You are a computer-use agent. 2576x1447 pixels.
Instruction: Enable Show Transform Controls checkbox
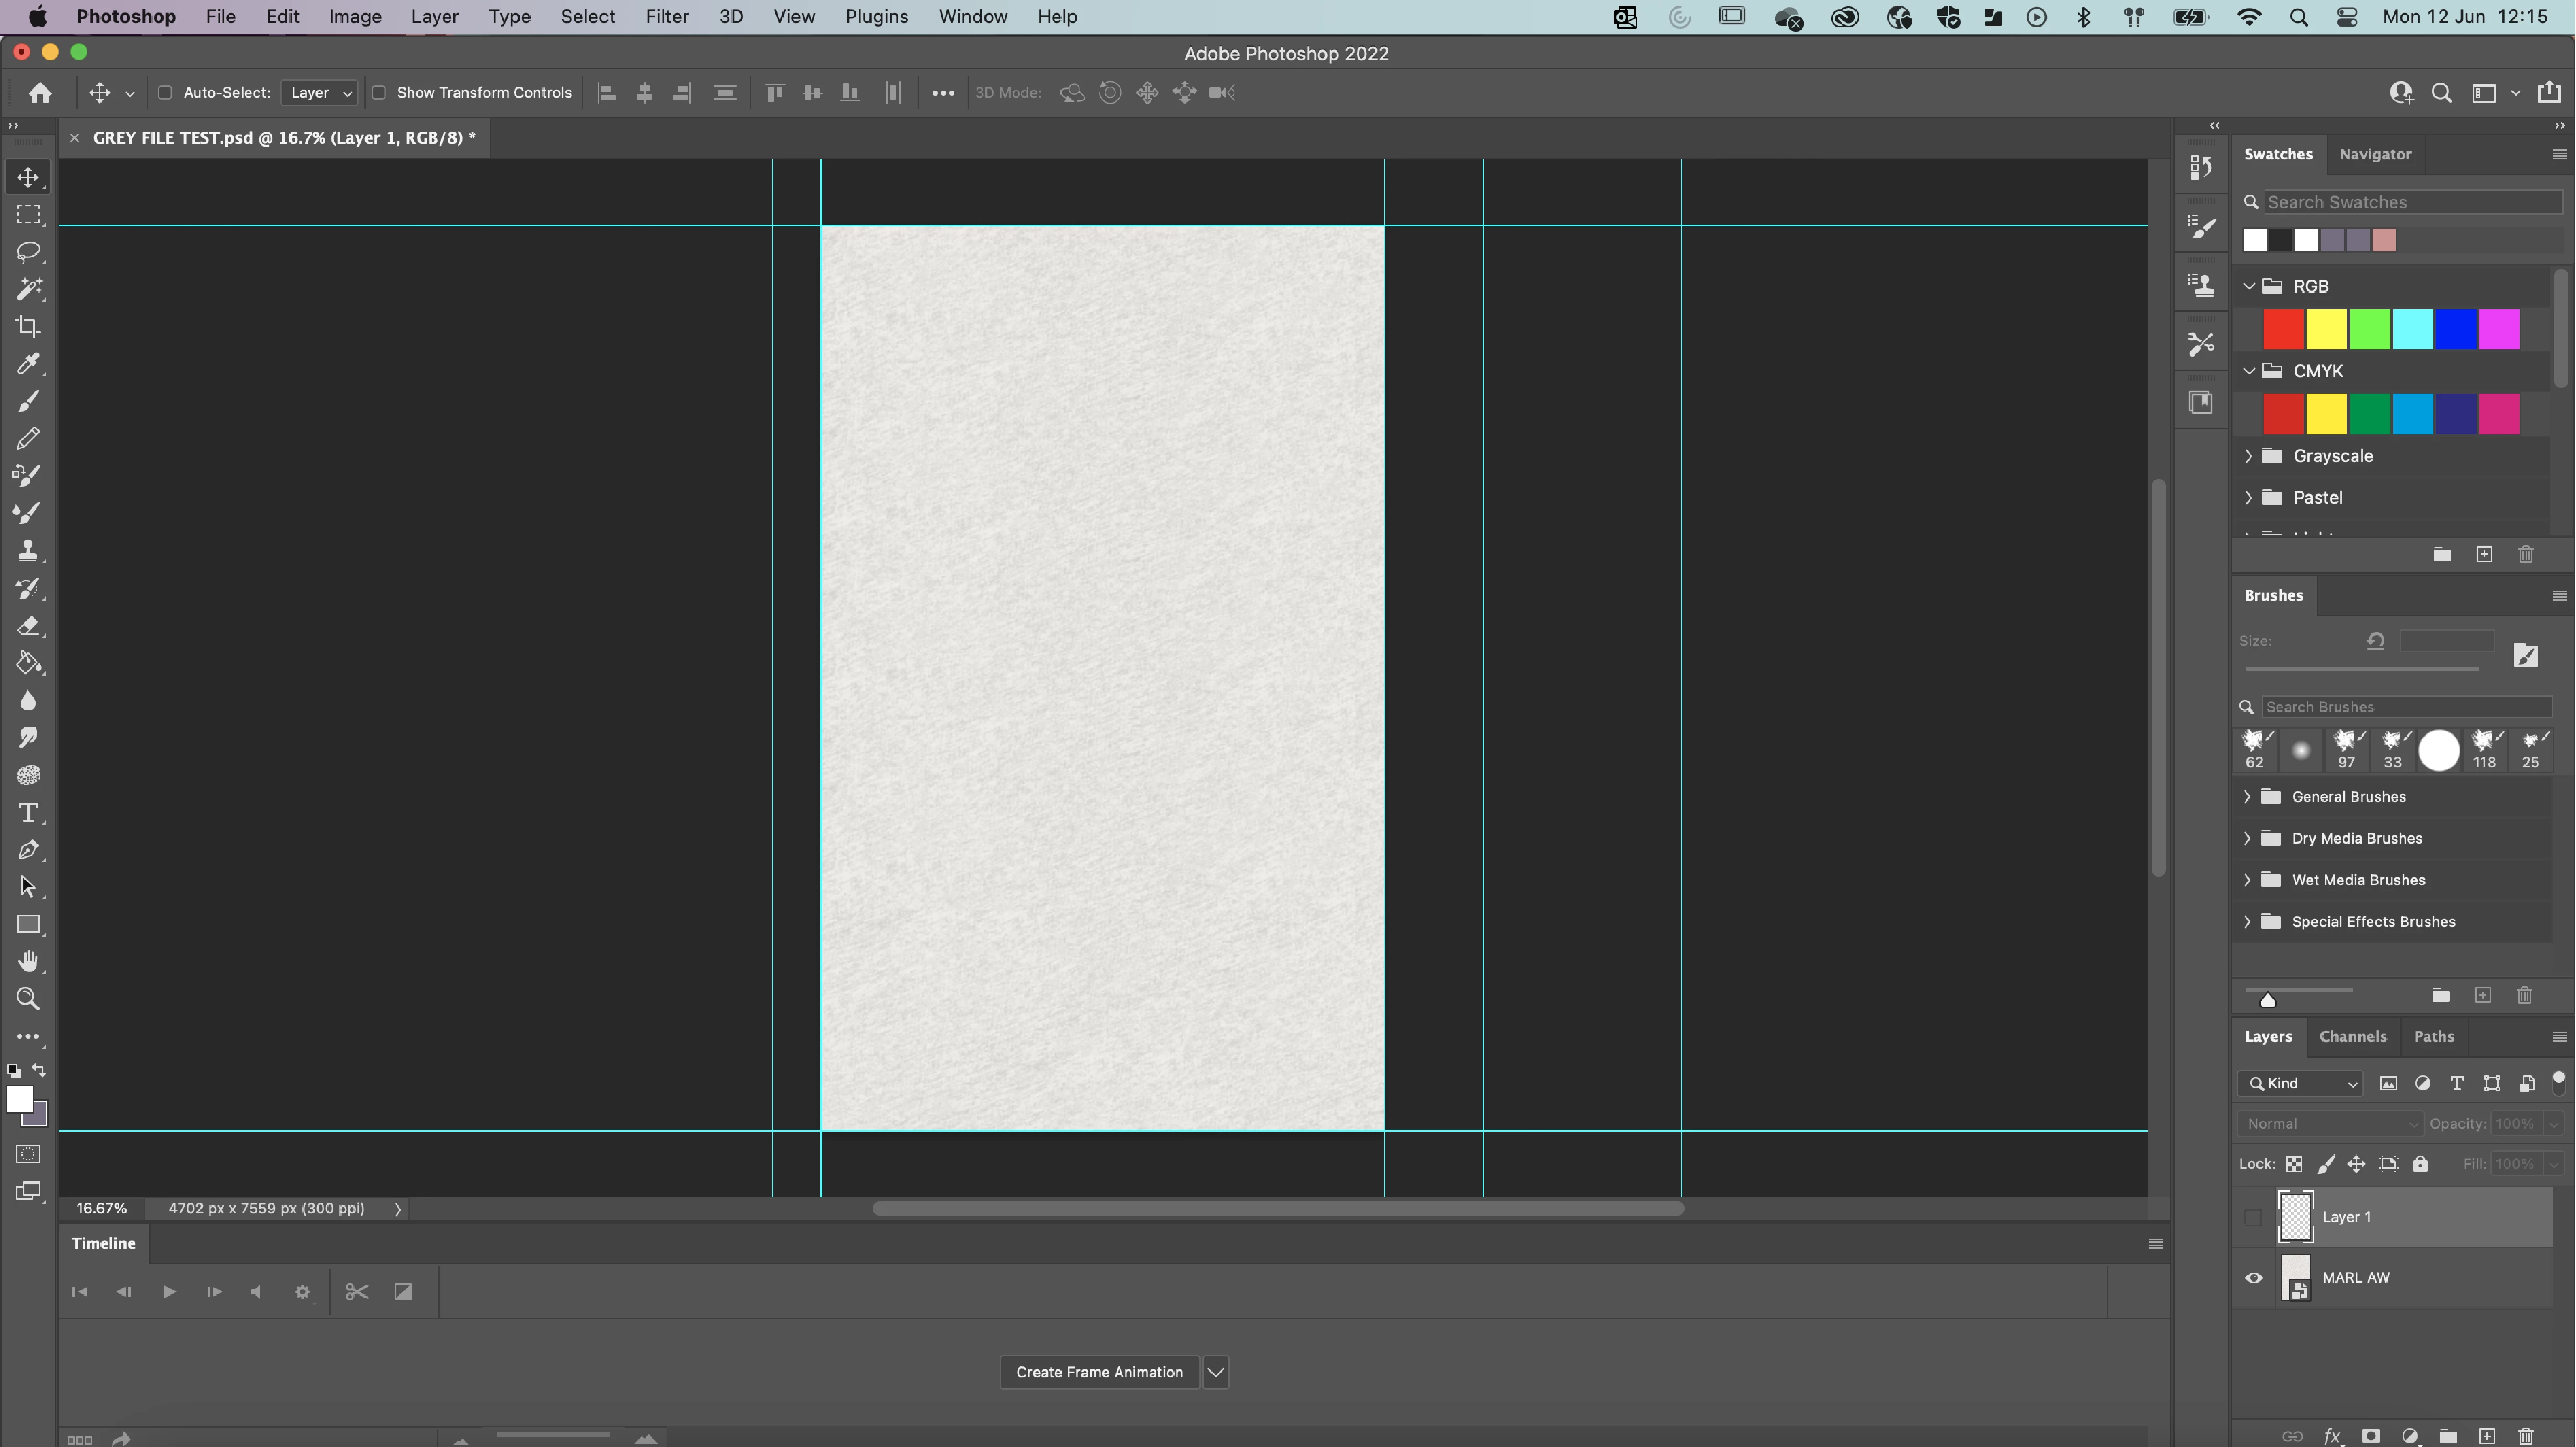click(x=379, y=93)
